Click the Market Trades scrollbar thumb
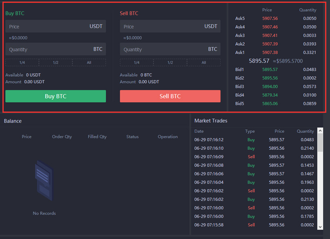Screen dimensions: 330x239 [x=320, y=143]
